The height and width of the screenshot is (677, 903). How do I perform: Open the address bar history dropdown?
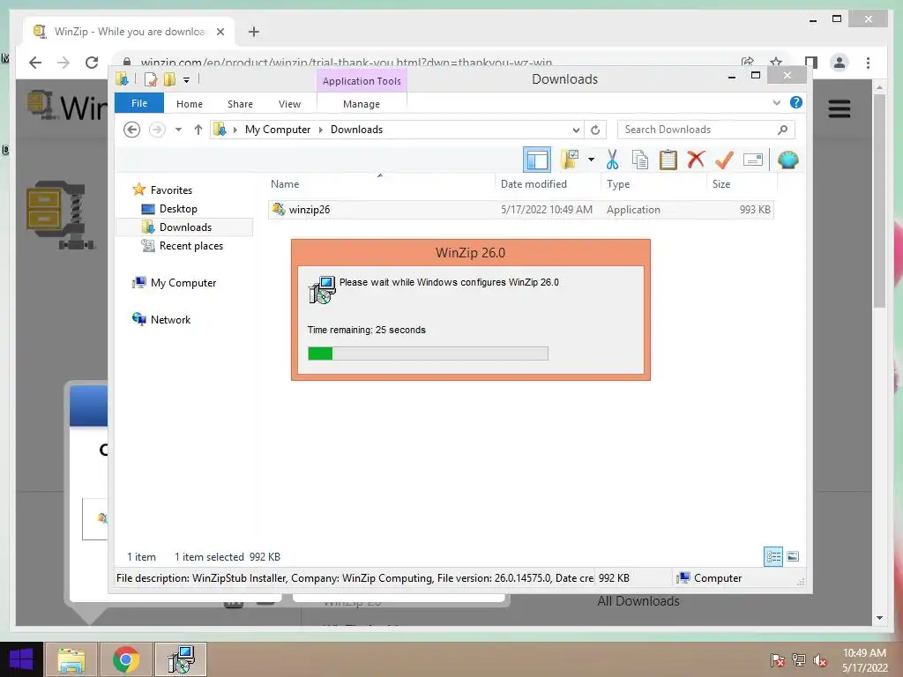[x=575, y=130]
